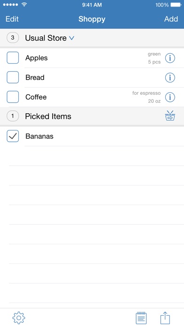
Task: Tap the basket icon in Picked Items
Action: click(x=170, y=115)
